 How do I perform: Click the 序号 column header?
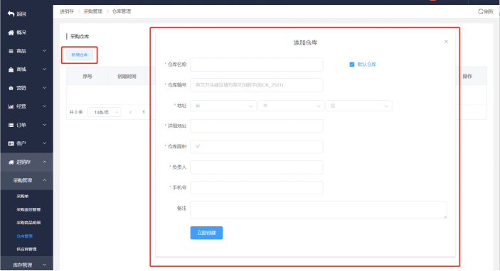[x=87, y=77]
